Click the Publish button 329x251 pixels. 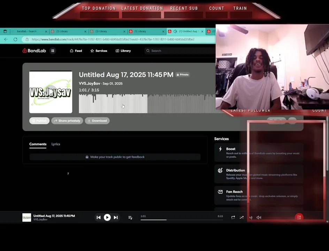click(x=39, y=121)
